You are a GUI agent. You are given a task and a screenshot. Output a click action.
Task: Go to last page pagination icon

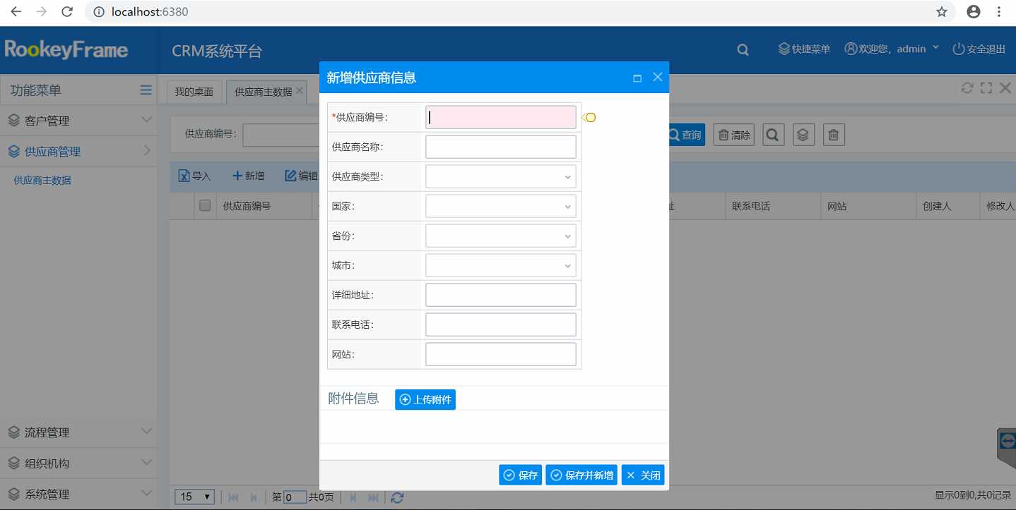coord(374,497)
